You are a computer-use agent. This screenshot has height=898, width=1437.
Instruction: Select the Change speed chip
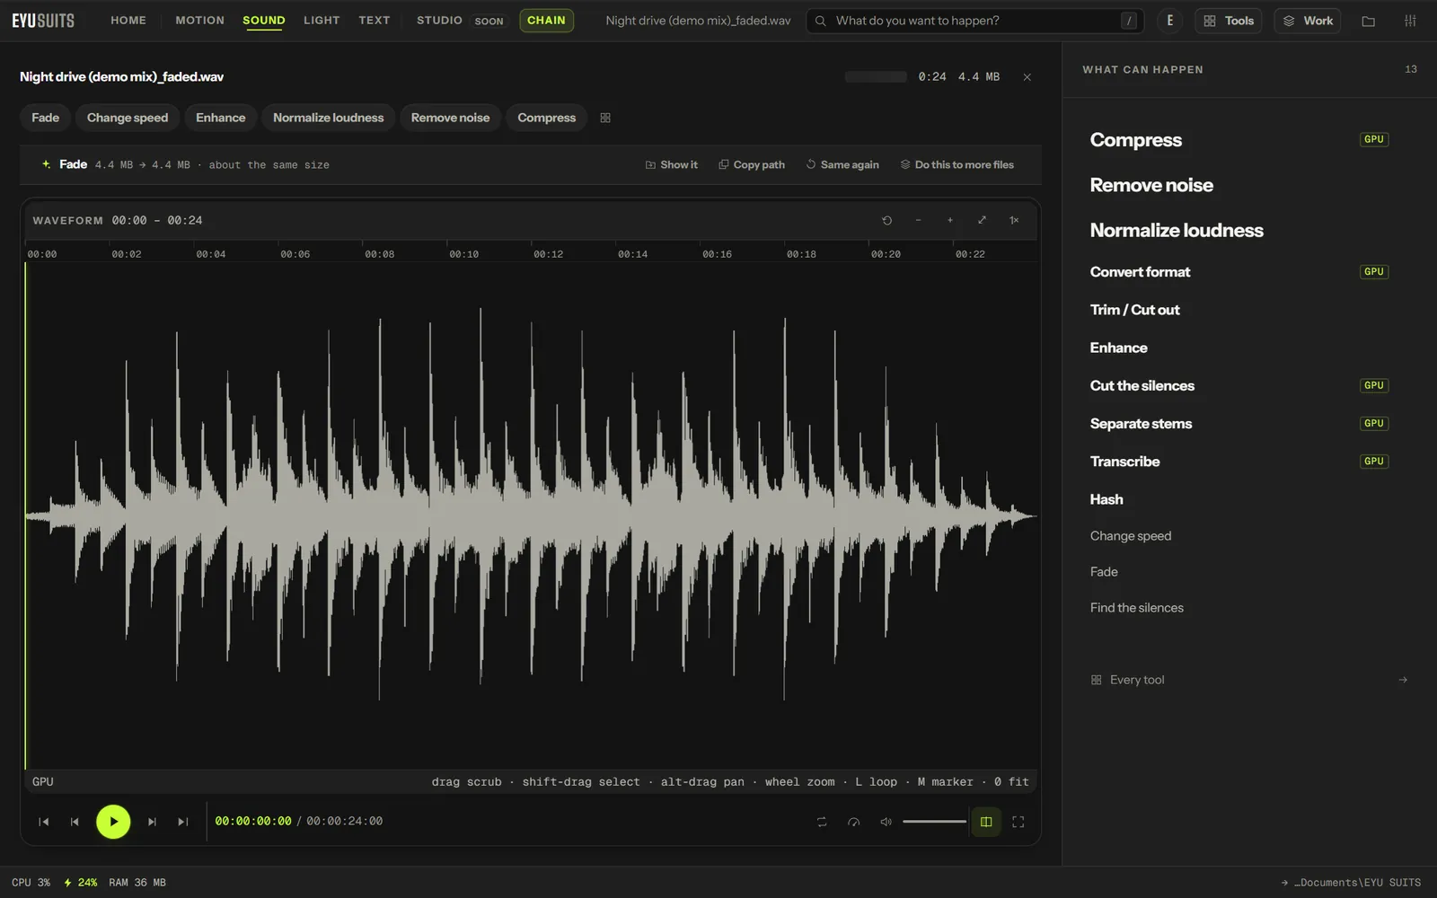click(x=128, y=118)
